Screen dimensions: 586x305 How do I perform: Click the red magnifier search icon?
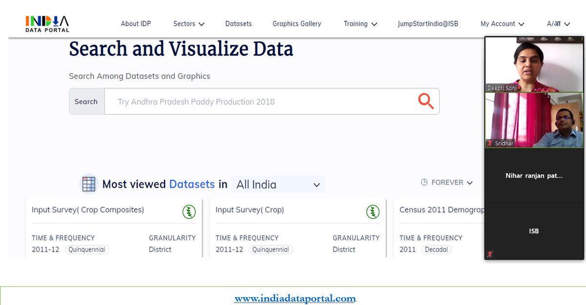tap(426, 101)
